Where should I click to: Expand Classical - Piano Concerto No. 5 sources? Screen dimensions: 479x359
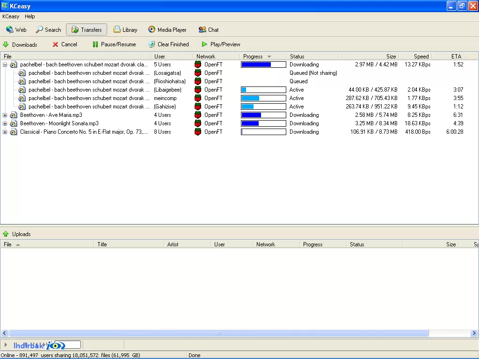pyautogui.click(x=5, y=132)
